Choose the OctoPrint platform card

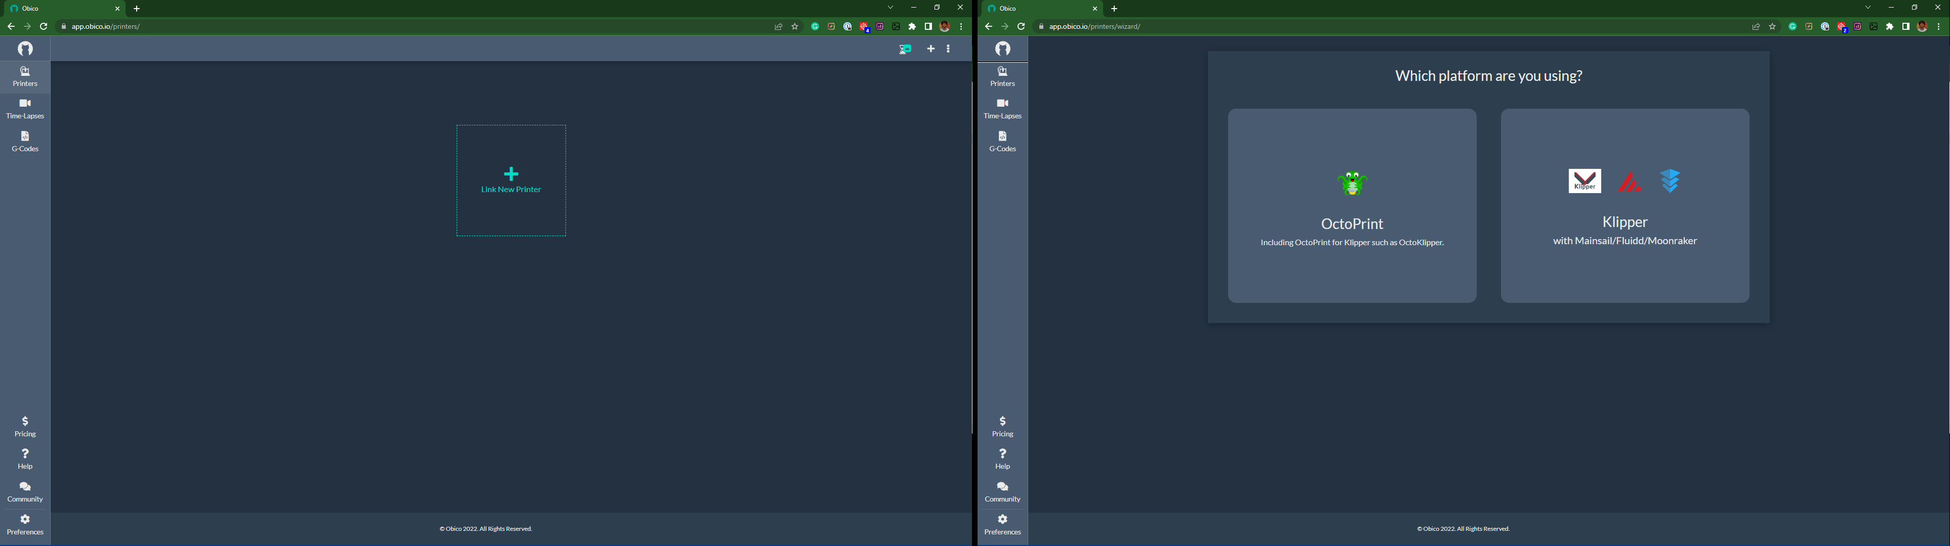(1352, 206)
